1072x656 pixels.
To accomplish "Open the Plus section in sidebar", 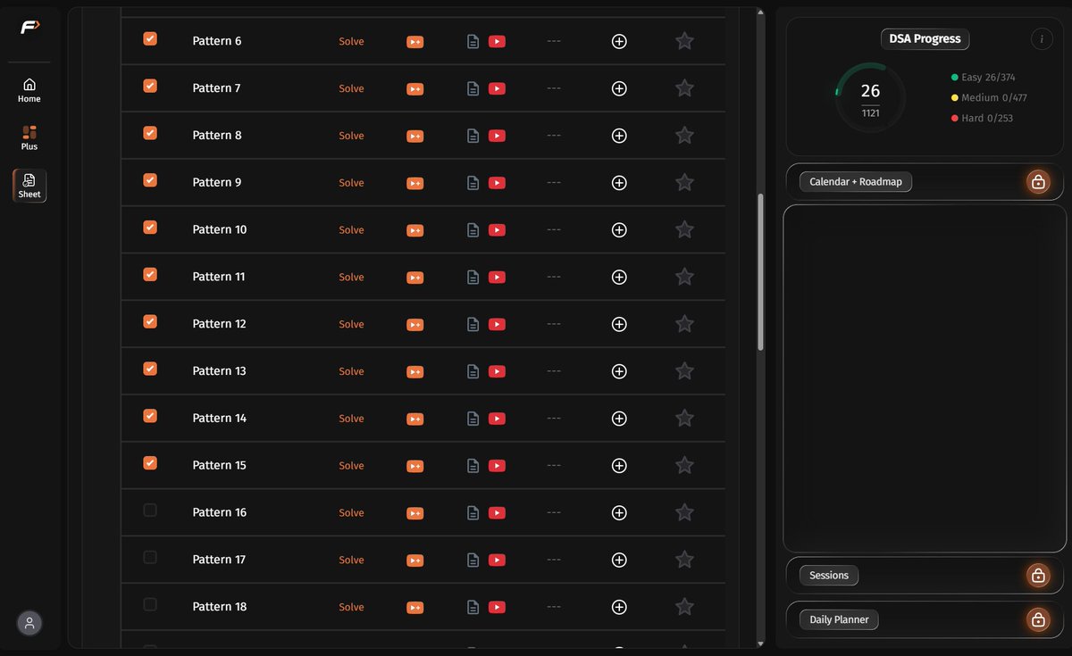I will pyautogui.click(x=29, y=137).
